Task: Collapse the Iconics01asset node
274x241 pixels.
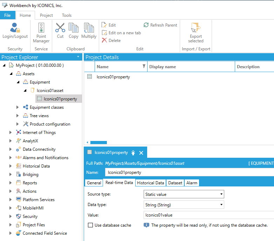Action: coord(25,90)
